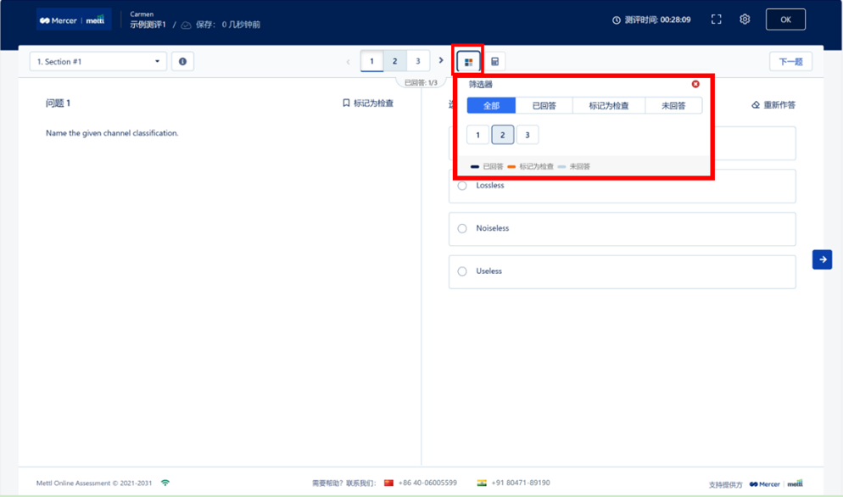
Task: Click the 标记为检查 bookmark icon
Action: (346, 103)
